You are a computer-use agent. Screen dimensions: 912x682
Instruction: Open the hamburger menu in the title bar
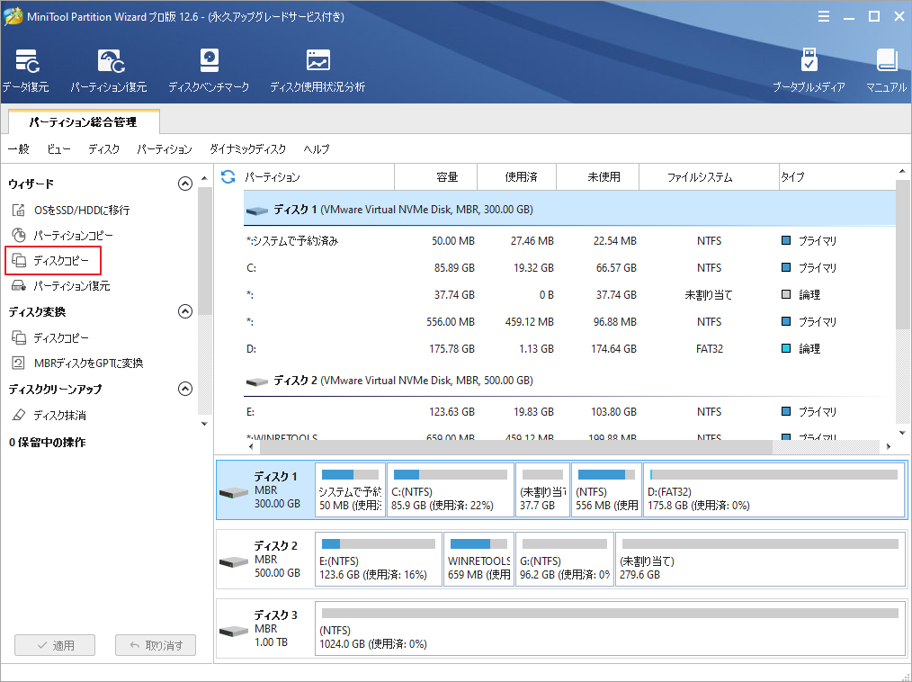824,16
